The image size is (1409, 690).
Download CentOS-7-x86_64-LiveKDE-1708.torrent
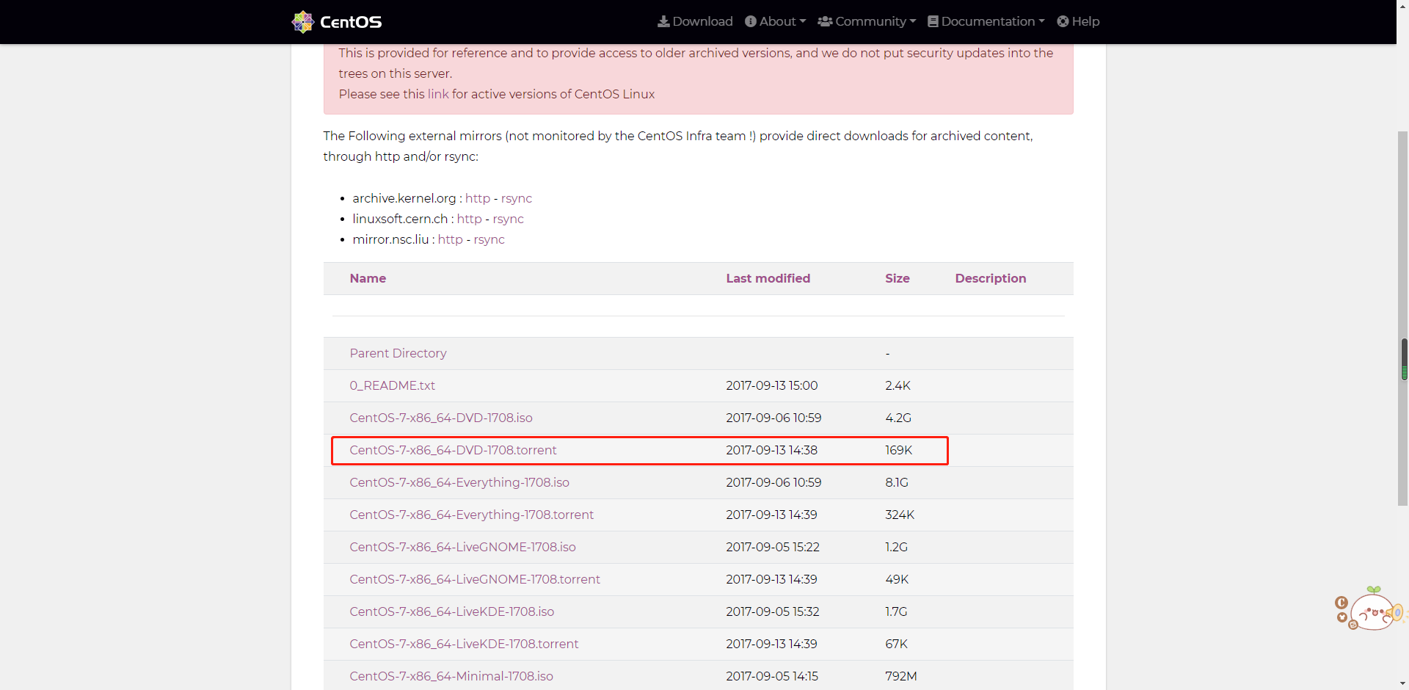(x=464, y=644)
